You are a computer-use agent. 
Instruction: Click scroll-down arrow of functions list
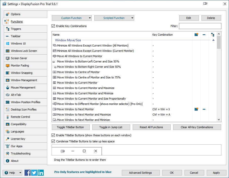pyautogui.click(x=219, y=120)
